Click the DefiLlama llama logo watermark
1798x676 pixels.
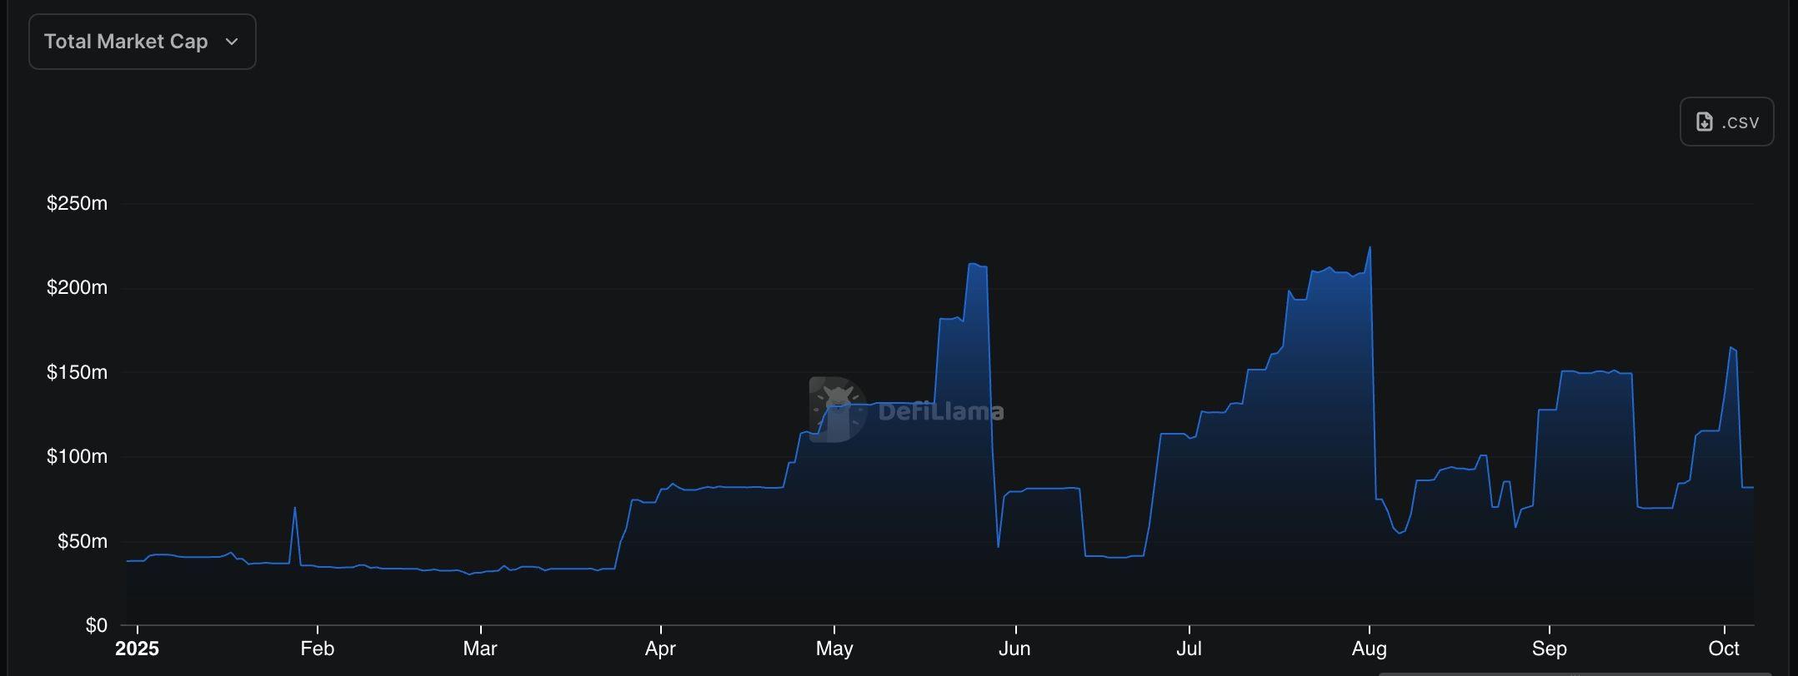click(x=838, y=409)
